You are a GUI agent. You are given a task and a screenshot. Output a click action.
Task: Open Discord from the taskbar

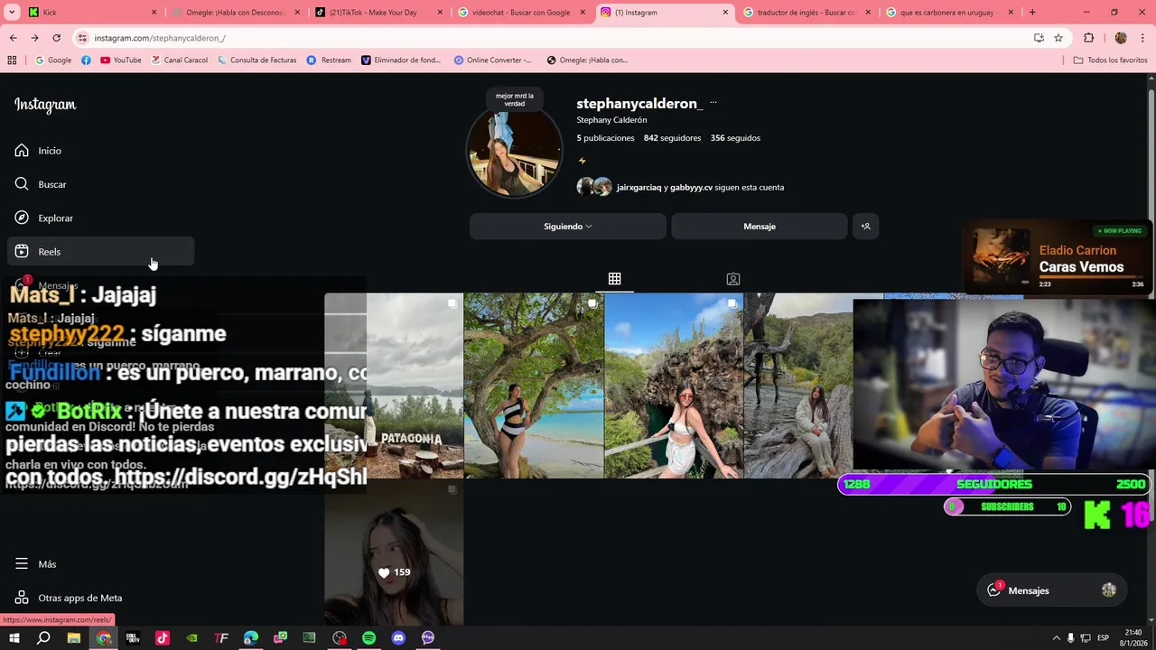[398, 638]
